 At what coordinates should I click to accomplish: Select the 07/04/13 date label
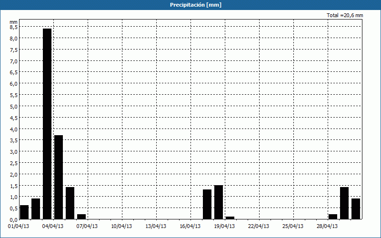click(x=87, y=226)
